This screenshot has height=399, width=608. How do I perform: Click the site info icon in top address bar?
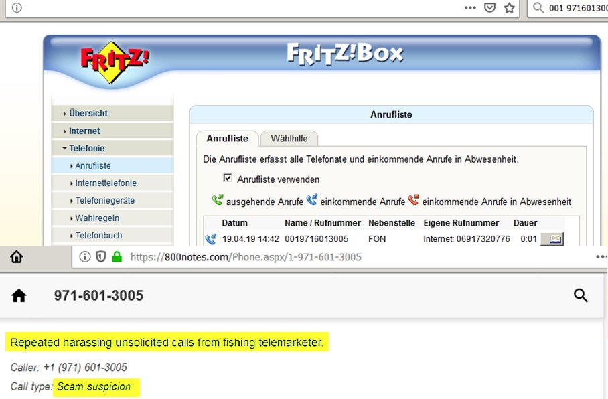pos(17,7)
